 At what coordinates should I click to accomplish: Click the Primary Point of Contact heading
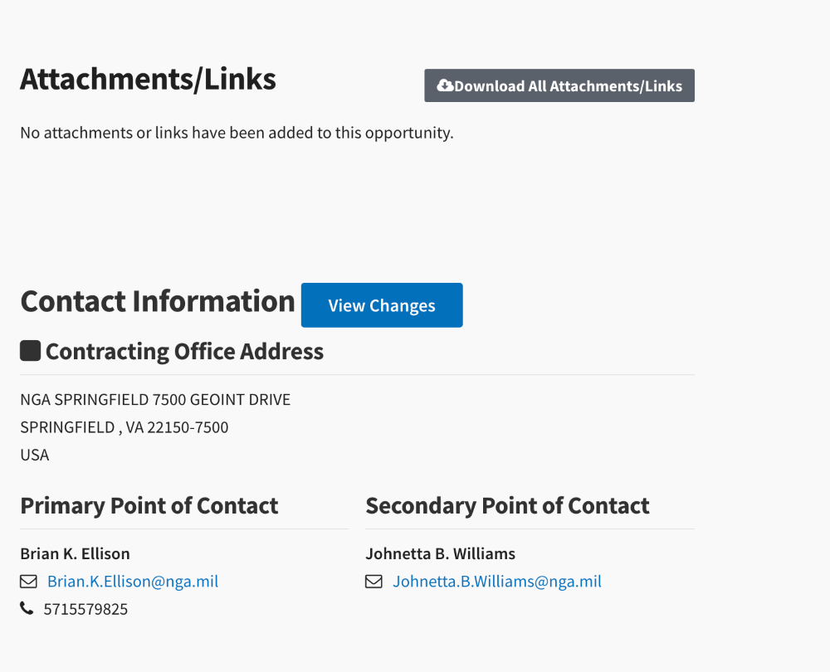pyautogui.click(x=149, y=506)
